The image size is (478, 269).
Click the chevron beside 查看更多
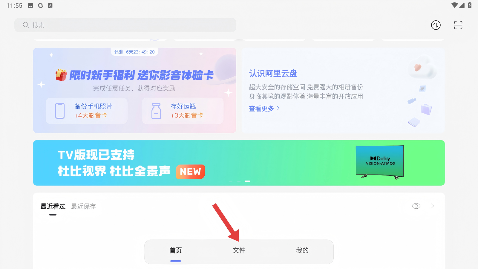[278, 108]
